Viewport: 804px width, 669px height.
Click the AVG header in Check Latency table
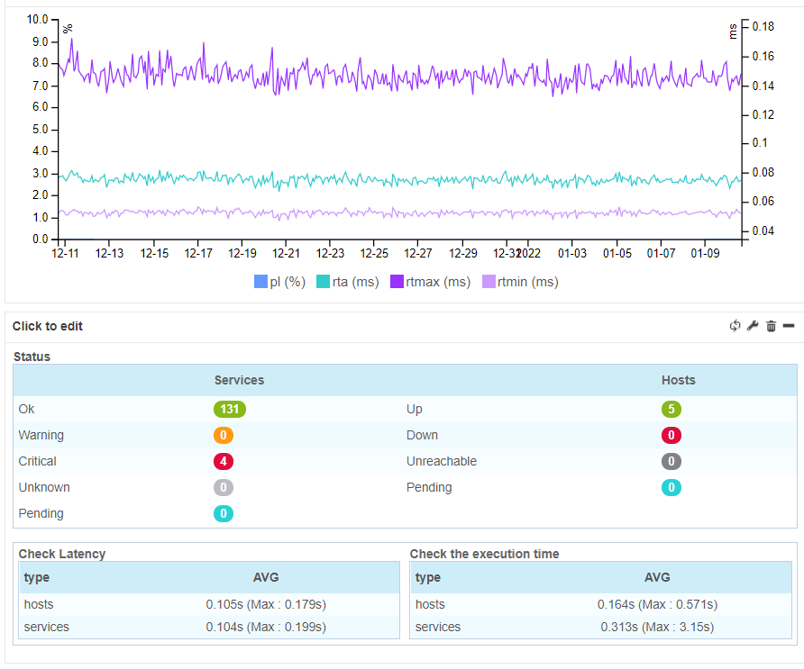point(266,577)
